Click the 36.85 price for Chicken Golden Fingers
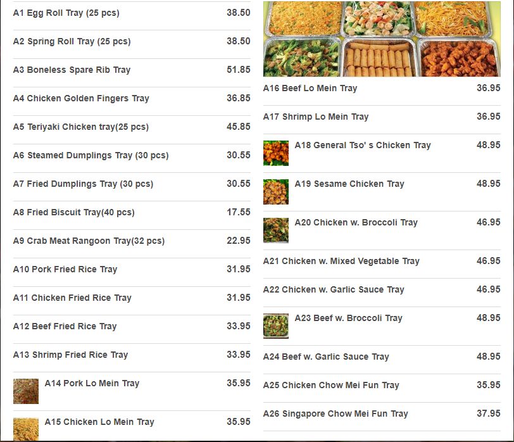 coord(239,98)
